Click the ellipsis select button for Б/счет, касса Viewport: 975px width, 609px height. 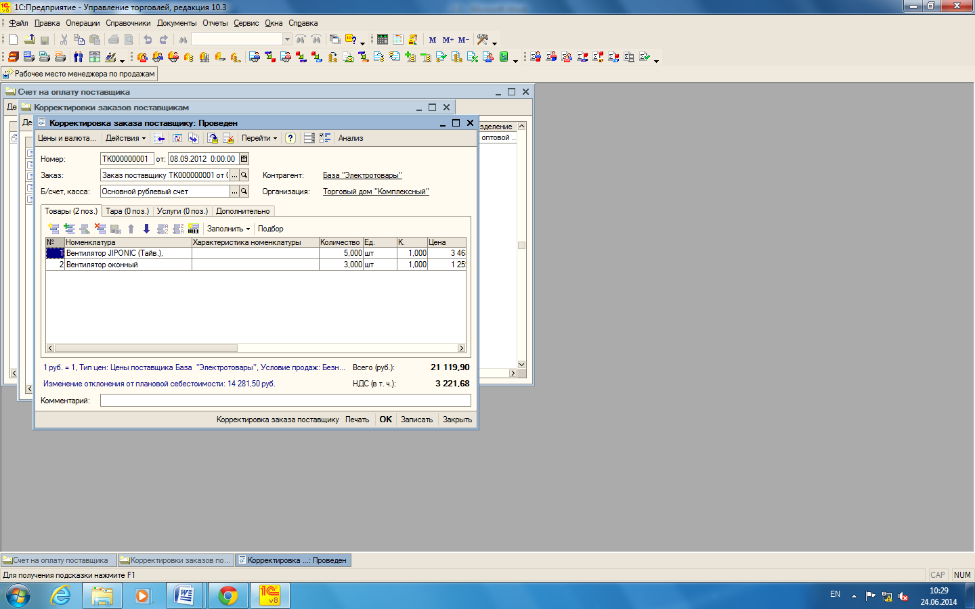pos(234,191)
